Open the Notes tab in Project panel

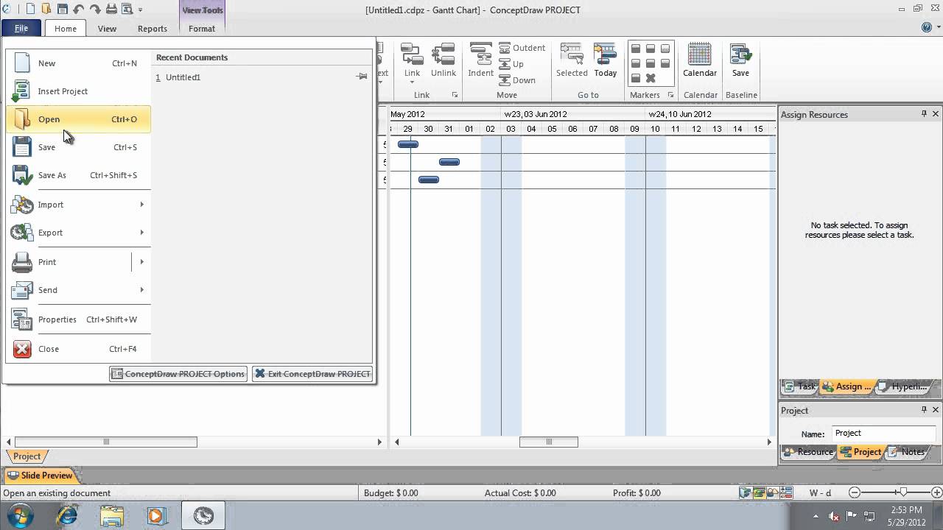pos(906,452)
